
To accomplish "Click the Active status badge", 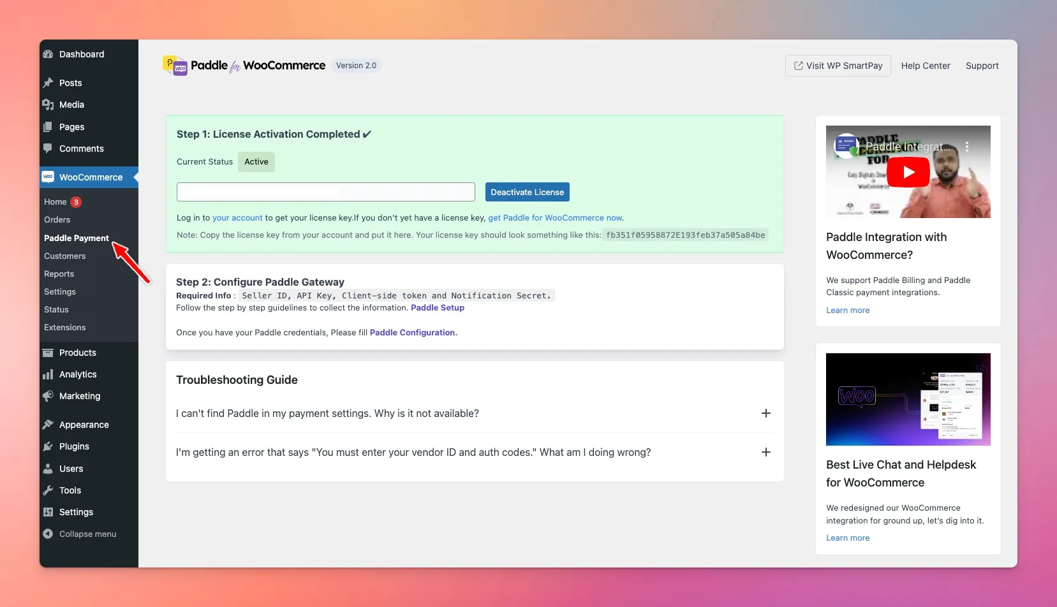I will [x=256, y=162].
